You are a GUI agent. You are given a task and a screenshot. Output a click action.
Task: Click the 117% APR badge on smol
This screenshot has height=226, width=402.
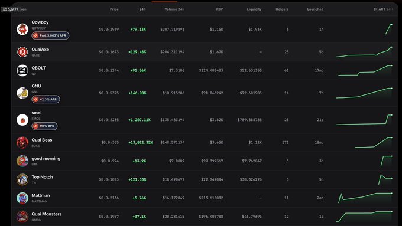coord(44,126)
